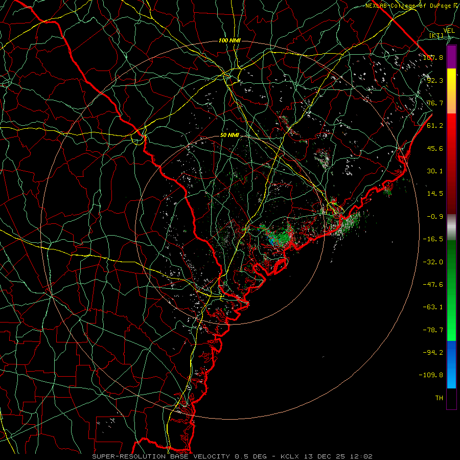
Task: Click the TH legend label
Action: point(439,398)
